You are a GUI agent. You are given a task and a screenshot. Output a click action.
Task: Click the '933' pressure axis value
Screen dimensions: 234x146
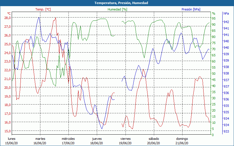[226, 131]
